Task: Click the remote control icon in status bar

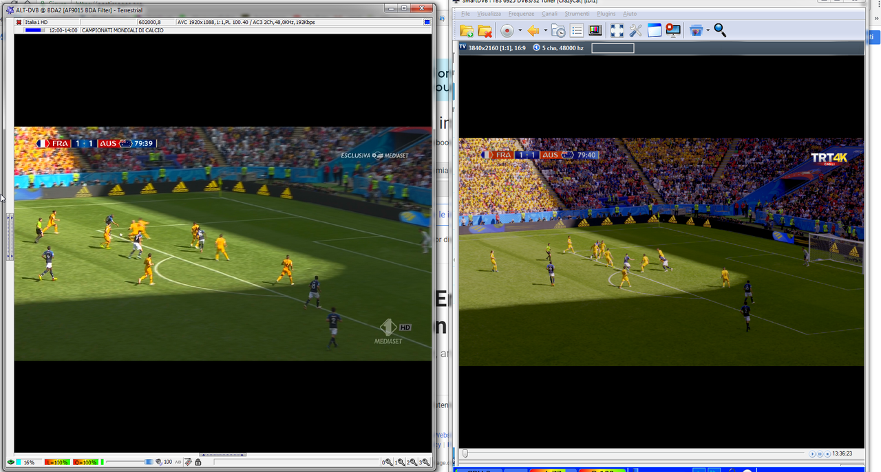Action: (x=188, y=462)
